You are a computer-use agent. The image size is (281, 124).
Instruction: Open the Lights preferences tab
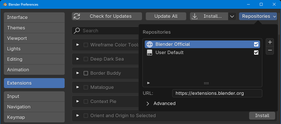tap(34, 49)
